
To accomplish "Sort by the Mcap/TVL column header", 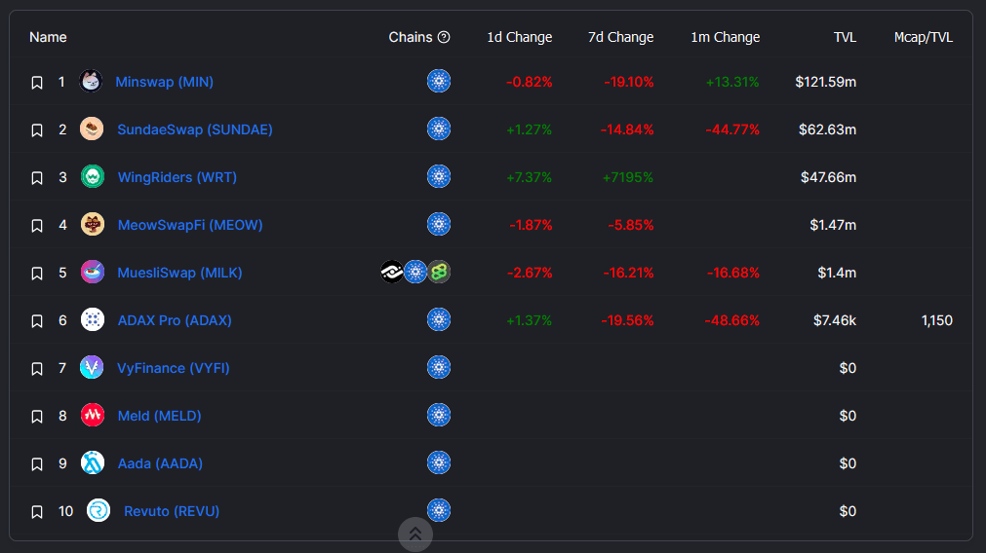I will 924,37.
